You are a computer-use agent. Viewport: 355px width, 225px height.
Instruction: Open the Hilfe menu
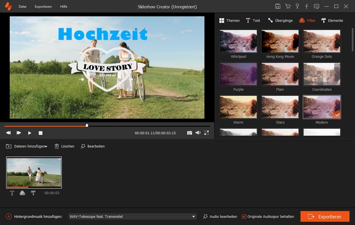tap(63, 7)
